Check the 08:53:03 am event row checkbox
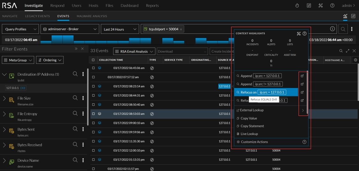The width and height of the screenshot is (359, 171). coord(93,114)
